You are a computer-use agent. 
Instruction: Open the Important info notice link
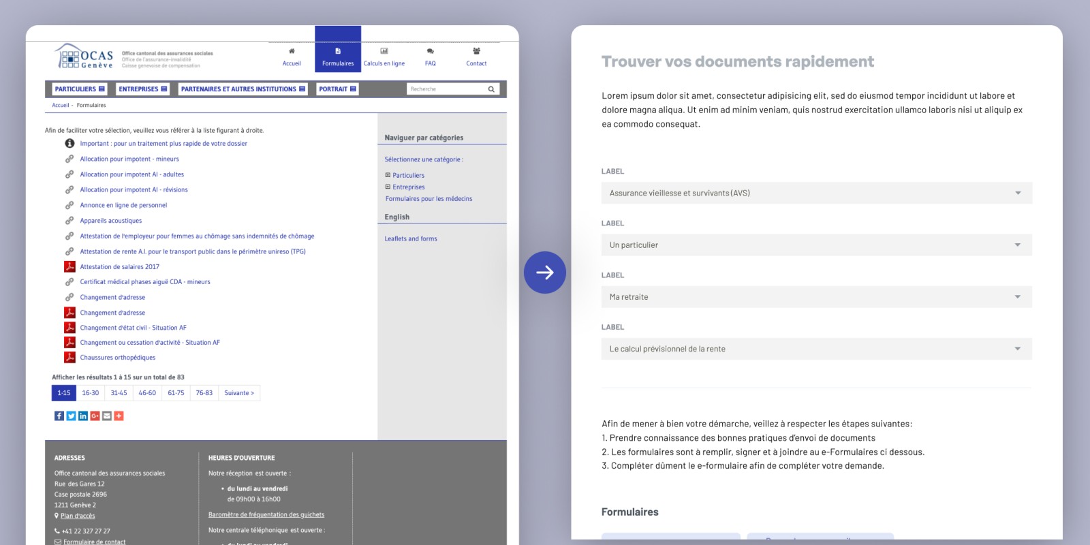click(x=163, y=144)
